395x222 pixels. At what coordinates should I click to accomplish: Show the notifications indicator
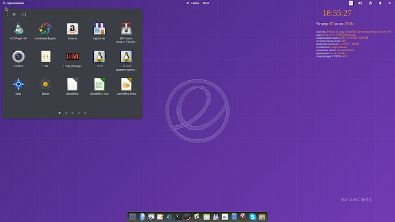click(x=380, y=3)
